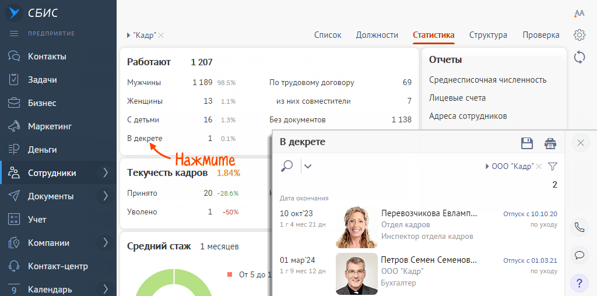Open the search dropdown arrow in panel

308,166
